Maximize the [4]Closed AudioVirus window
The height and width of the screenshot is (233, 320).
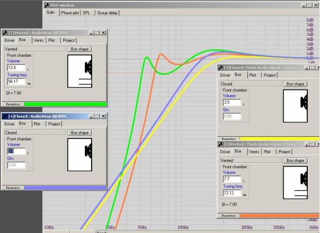97,116
